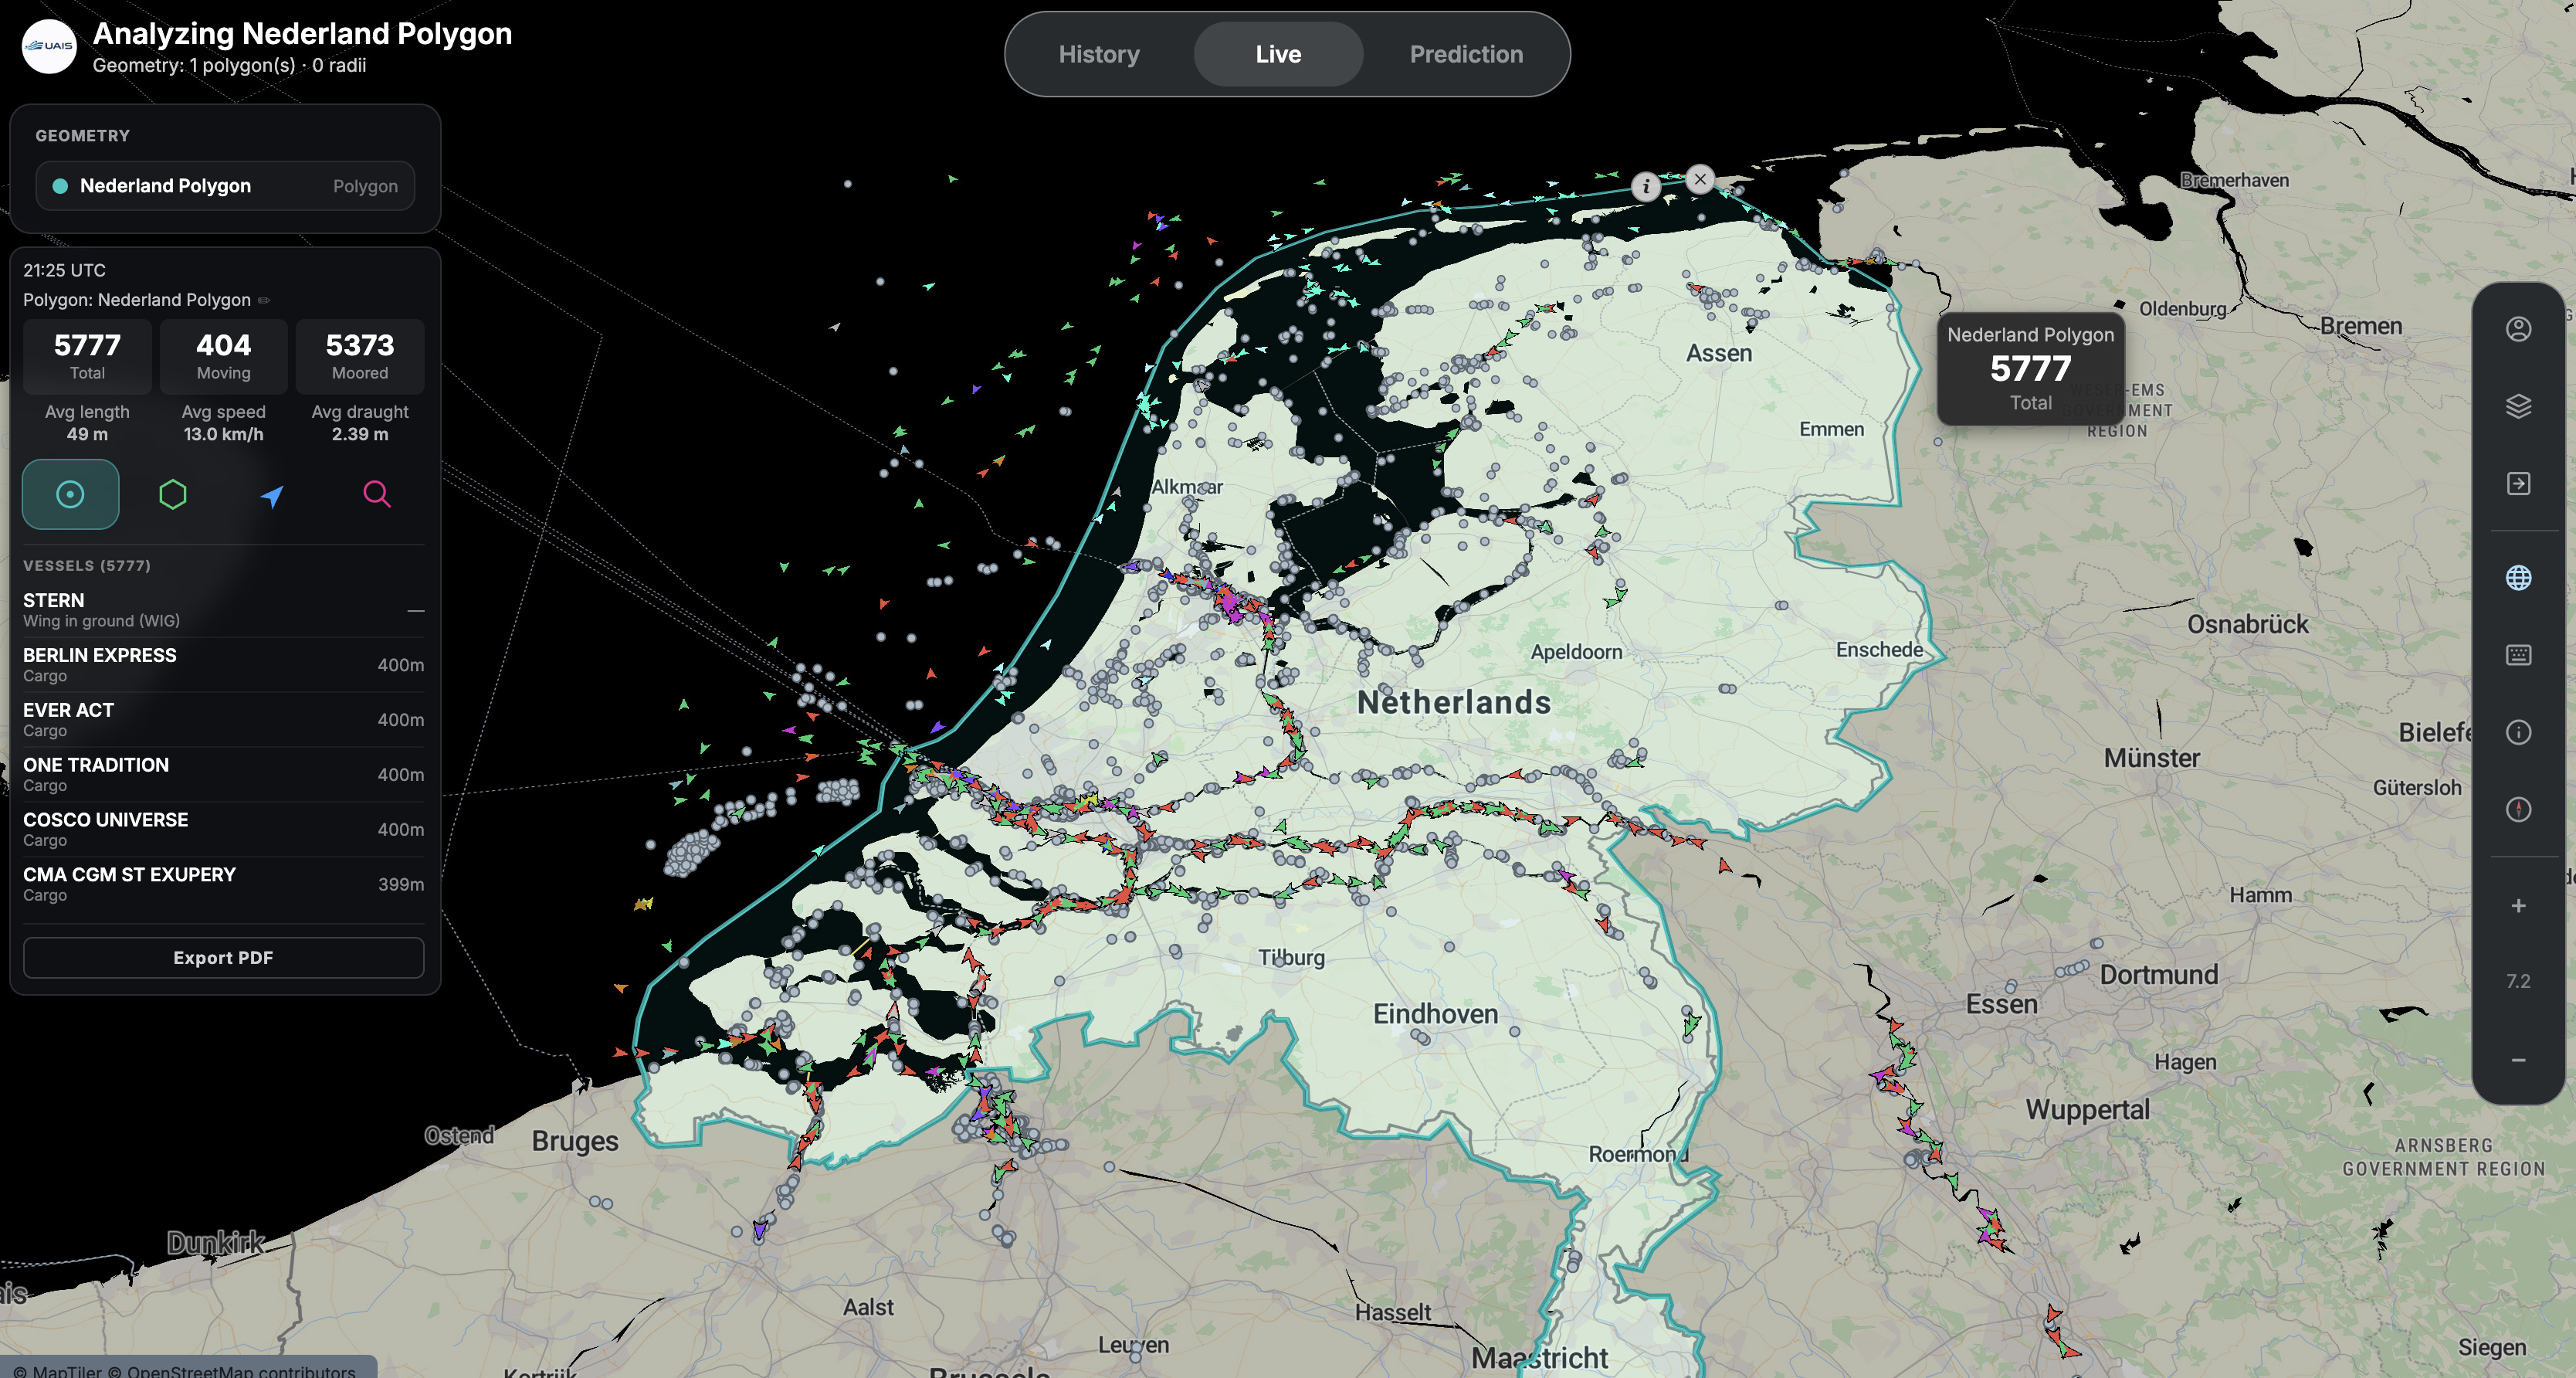Open the BERLIN EXPRESS vessel row
The height and width of the screenshot is (1378, 2576).
223,665
